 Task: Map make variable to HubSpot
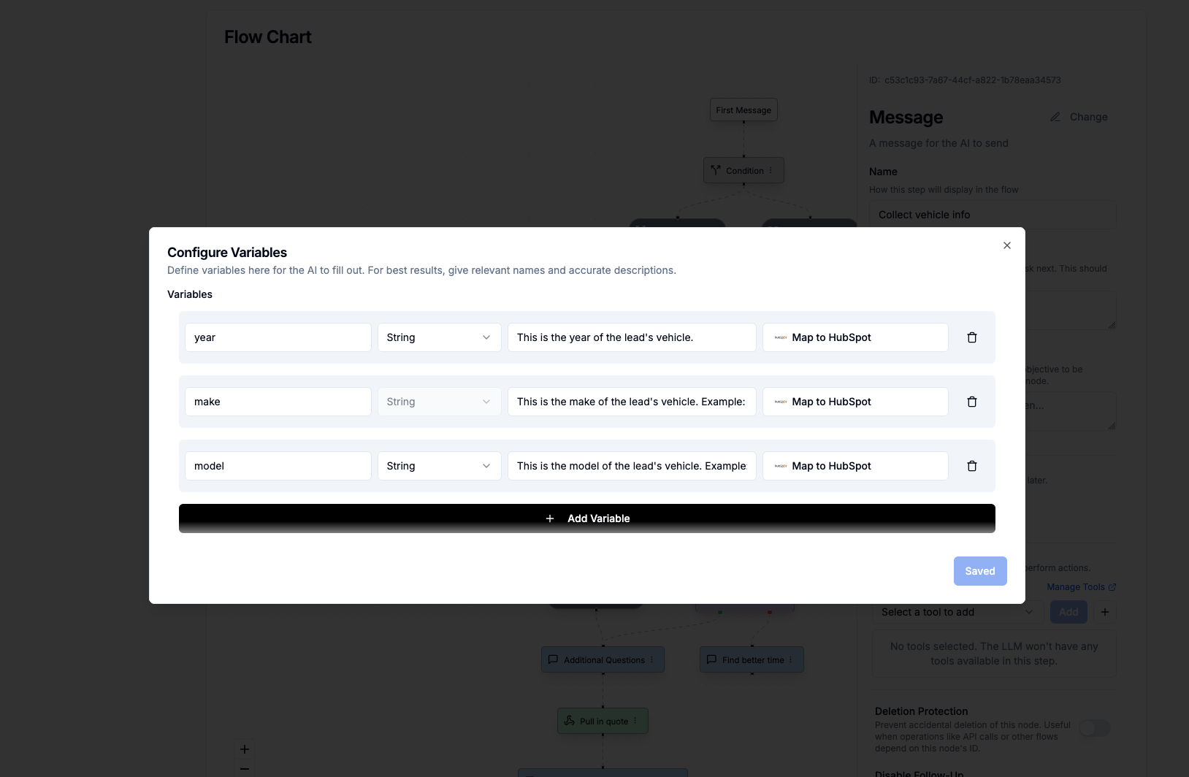pyautogui.click(x=855, y=402)
